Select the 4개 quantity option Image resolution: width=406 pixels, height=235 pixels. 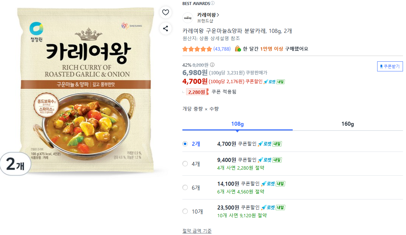[x=185, y=164]
